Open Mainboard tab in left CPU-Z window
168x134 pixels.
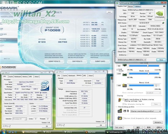pyautogui.click(x=18, y=77)
